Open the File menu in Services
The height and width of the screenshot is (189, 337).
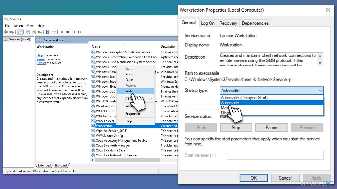7,26
